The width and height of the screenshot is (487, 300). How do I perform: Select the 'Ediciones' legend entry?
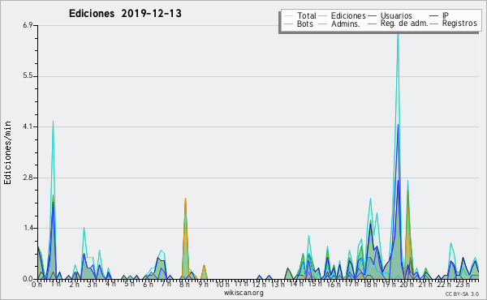pyautogui.click(x=348, y=15)
